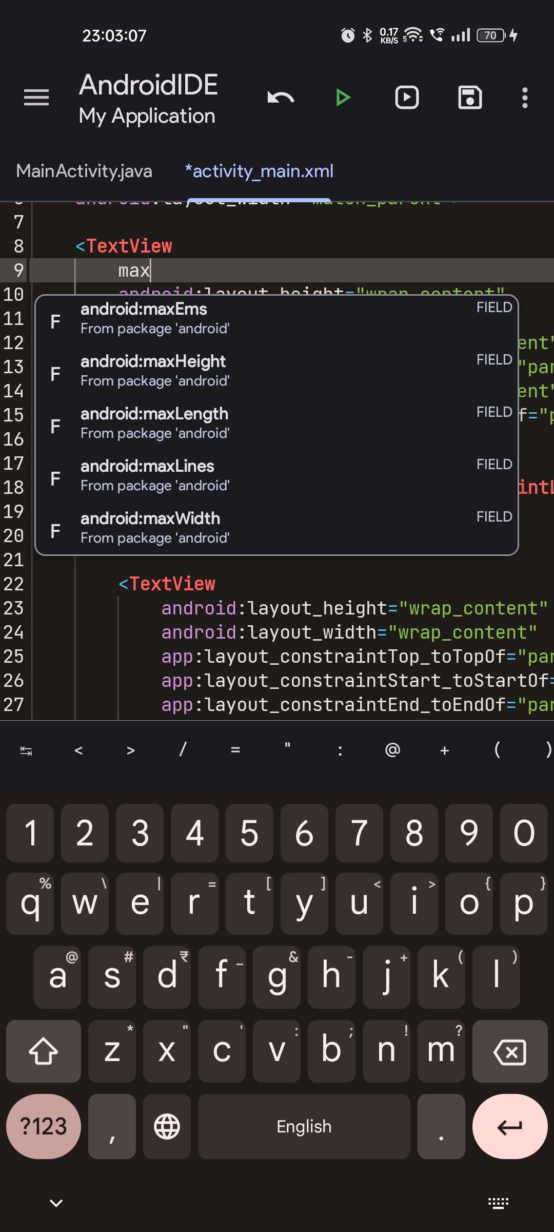Viewport: 554px width, 1232px height.
Task: Toggle the shift key on keyboard
Action: [x=43, y=1051]
